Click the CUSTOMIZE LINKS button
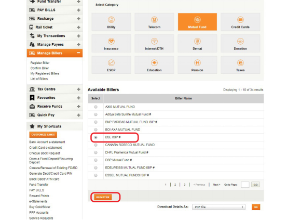 pyautogui.click(x=43, y=135)
